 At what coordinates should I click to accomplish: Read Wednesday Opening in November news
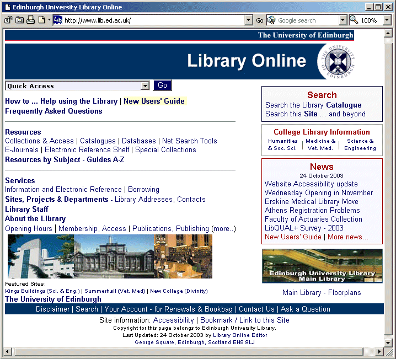319,192
